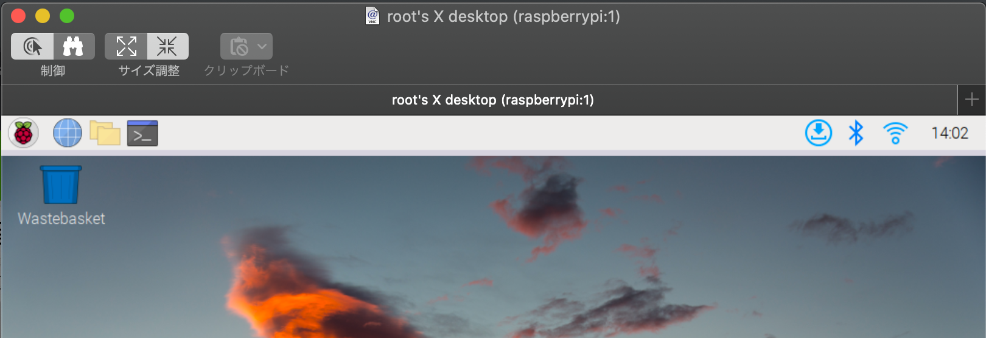Viewport: 986px width, 338px height.
Task: Open a new tab with plus button
Action: (971, 100)
